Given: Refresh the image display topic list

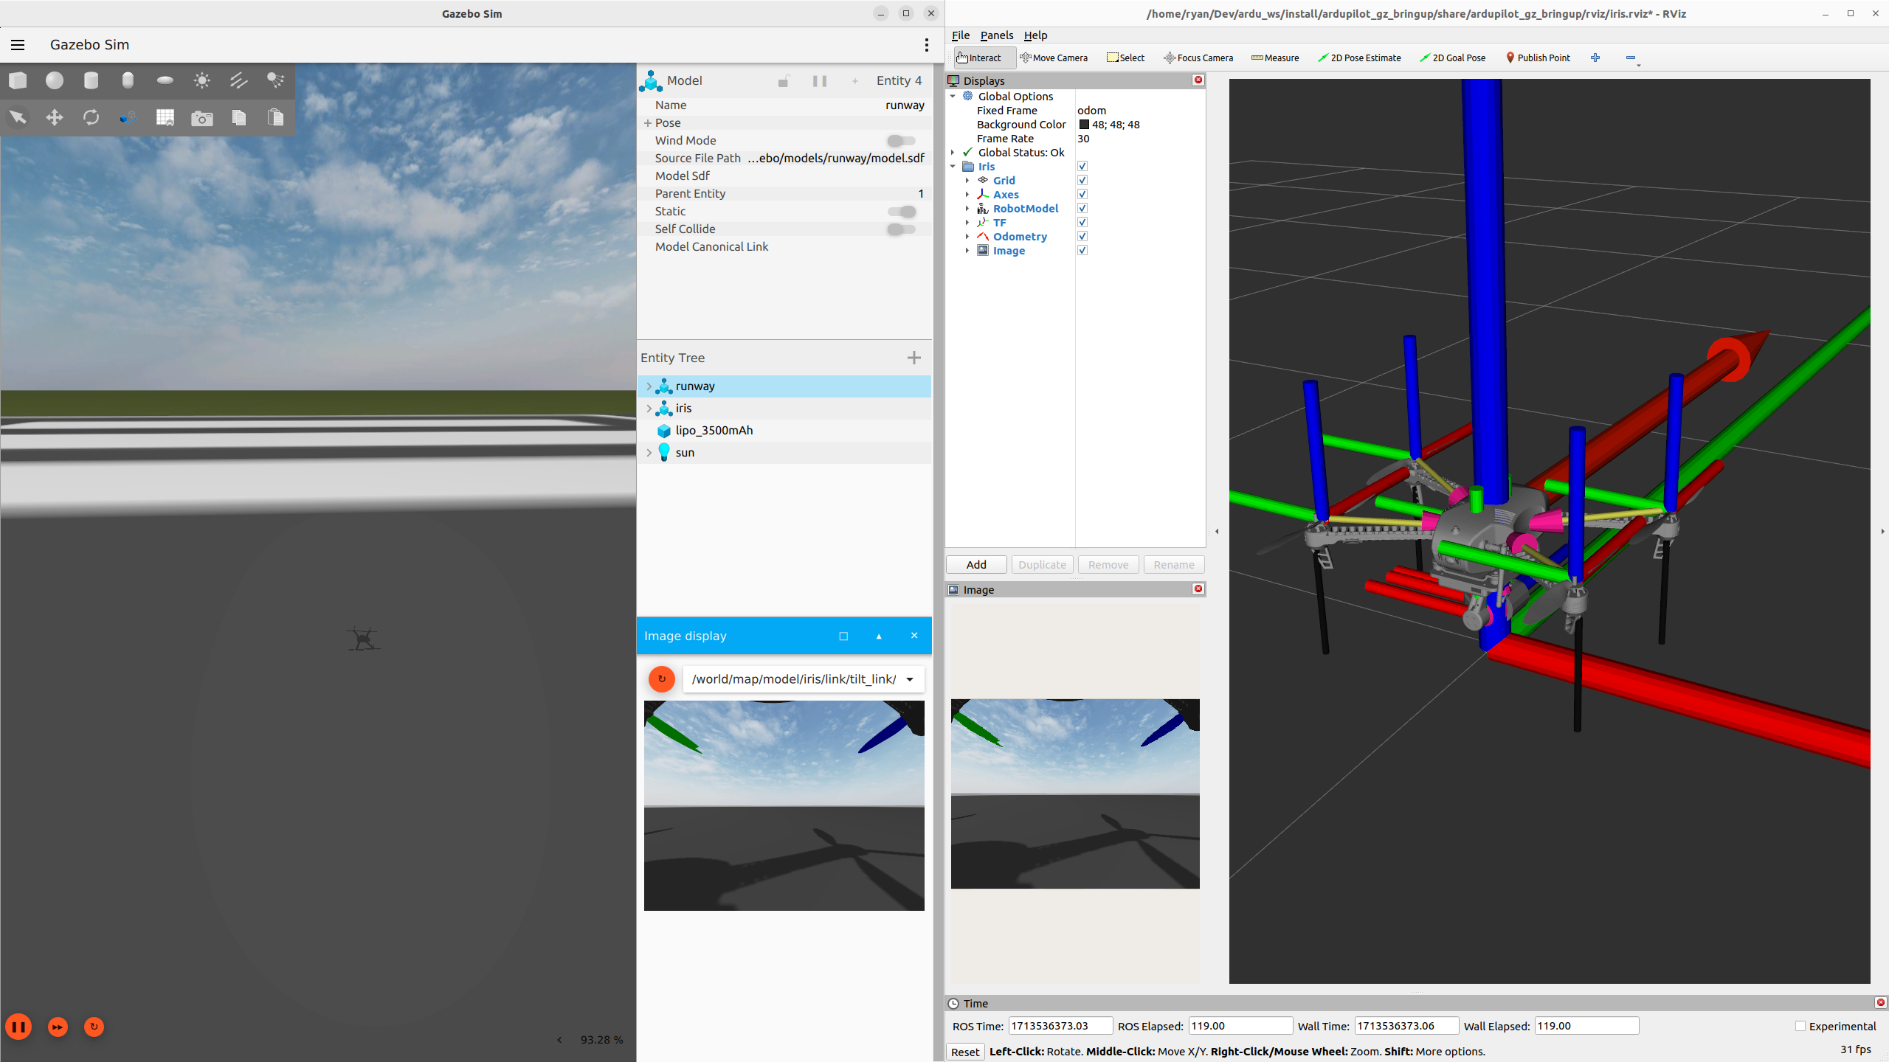Looking at the screenshot, I should click(661, 678).
